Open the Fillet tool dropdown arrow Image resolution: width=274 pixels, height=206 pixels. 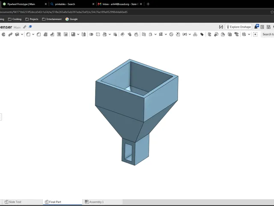pyautogui.click(x=33, y=34)
